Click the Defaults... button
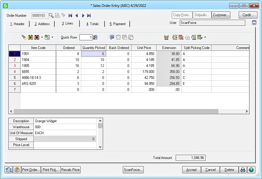 [202, 15]
